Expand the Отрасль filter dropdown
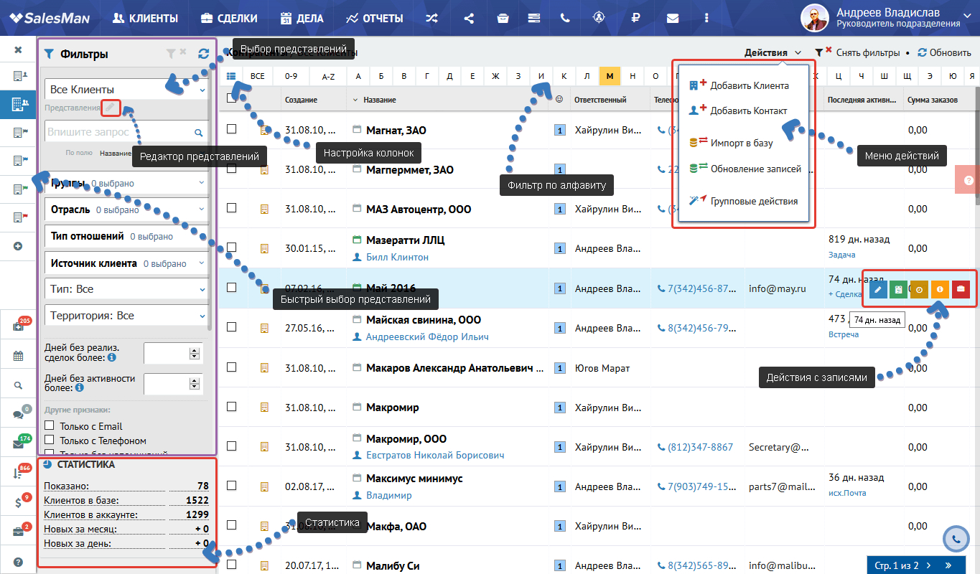Screen dimensions: 980x574 tap(126, 210)
